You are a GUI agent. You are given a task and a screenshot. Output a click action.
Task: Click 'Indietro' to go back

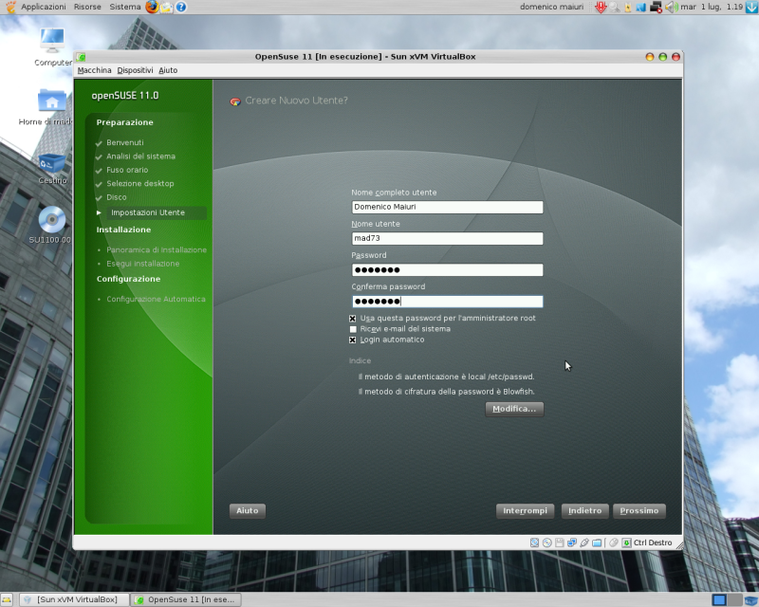pyautogui.click(x=584, y=510)
